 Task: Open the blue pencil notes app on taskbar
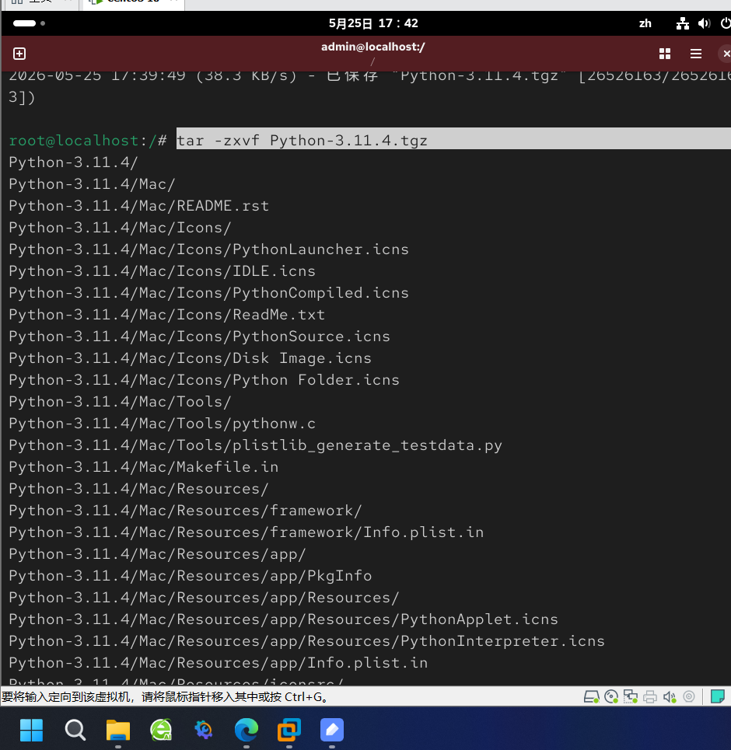click(x=332, y=730)
